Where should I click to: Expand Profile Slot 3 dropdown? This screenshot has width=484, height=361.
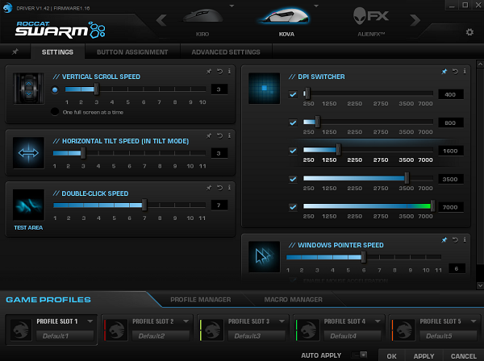point(282,322)
